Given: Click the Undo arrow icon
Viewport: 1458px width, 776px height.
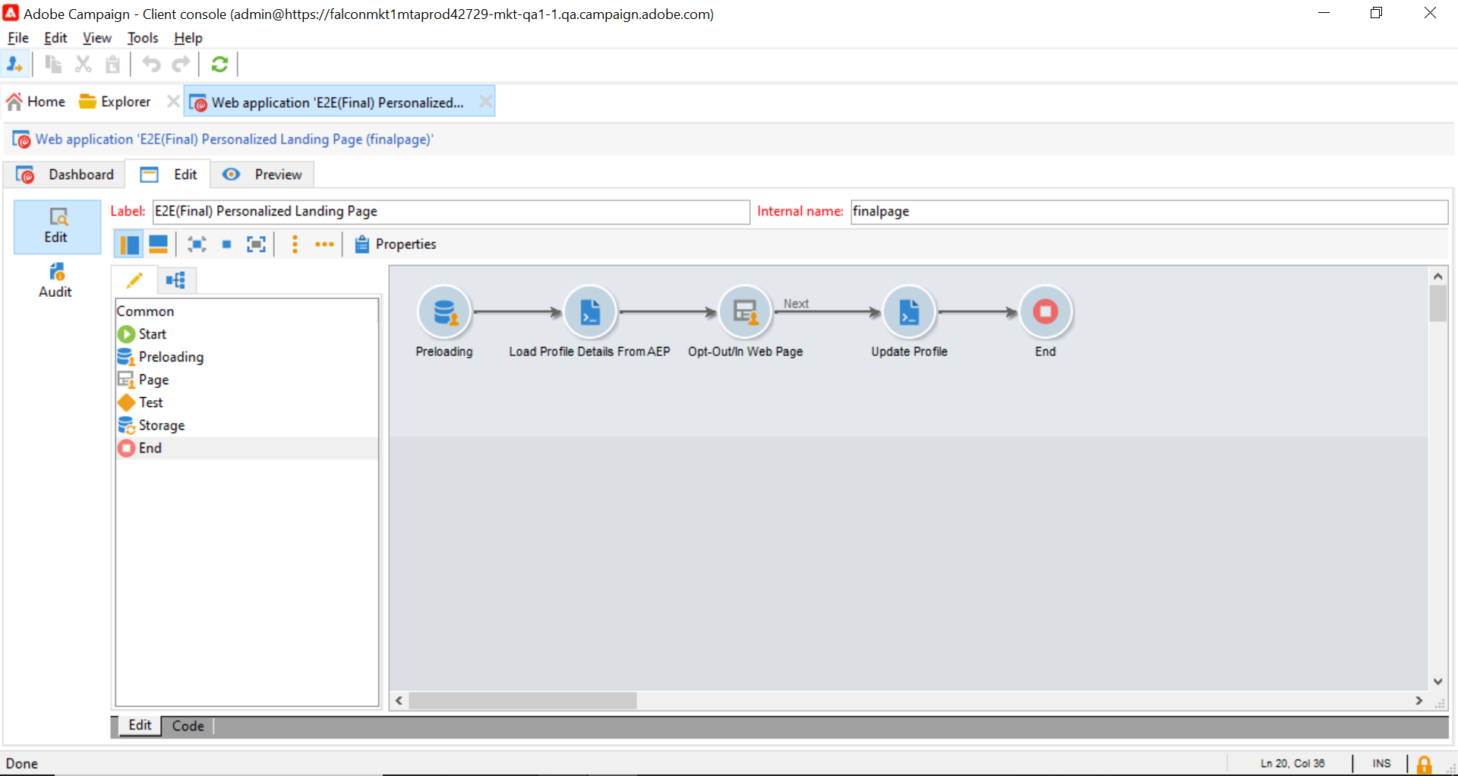Looking at the screenshot, I should tap(152, 65).
